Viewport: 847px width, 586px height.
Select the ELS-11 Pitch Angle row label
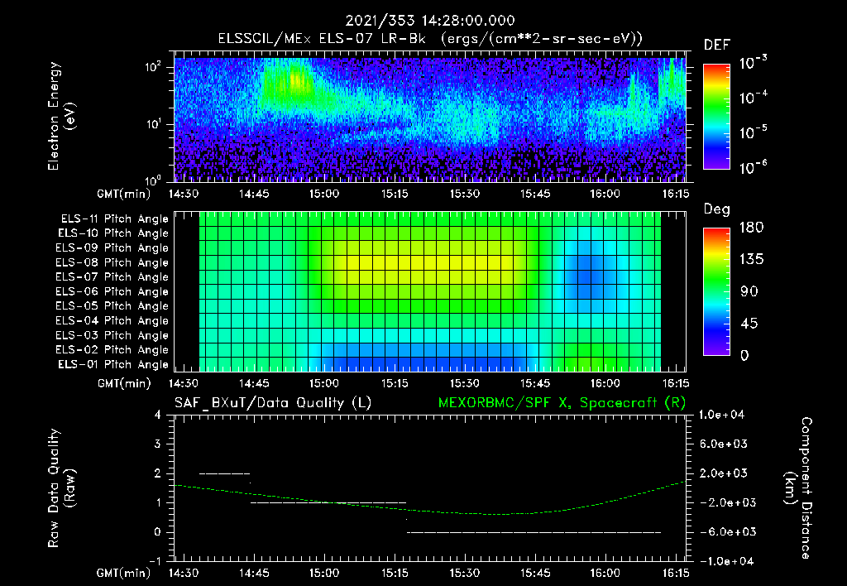pos(114,219)
